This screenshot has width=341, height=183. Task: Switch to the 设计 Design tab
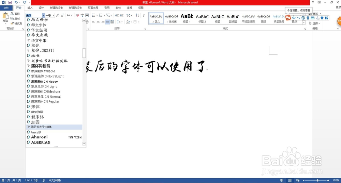[41, 8]
